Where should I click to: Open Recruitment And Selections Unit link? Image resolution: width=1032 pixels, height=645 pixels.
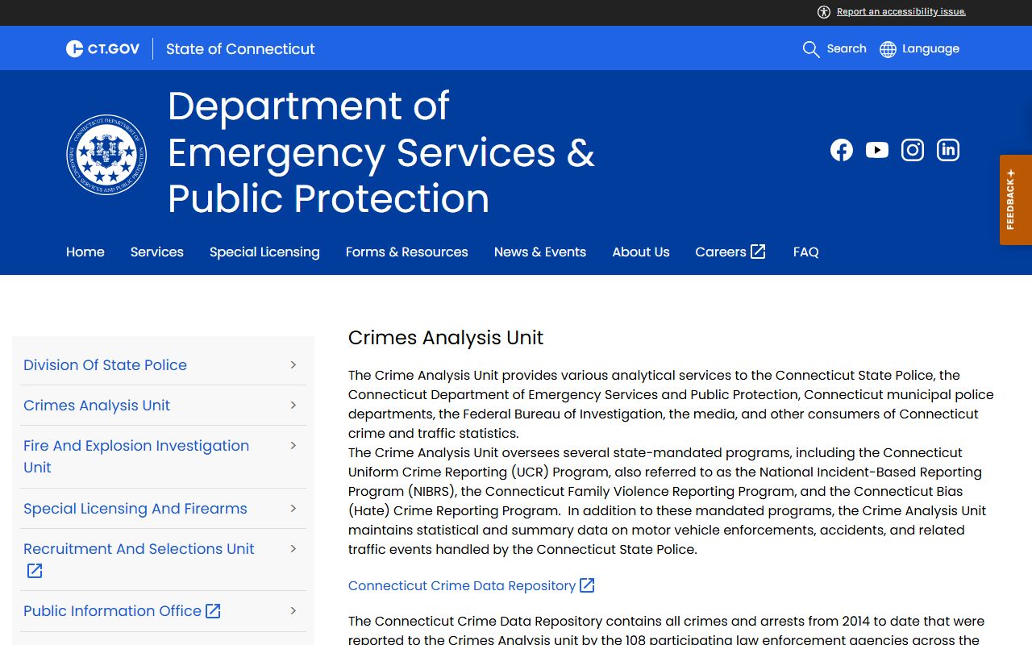point(139,549)
